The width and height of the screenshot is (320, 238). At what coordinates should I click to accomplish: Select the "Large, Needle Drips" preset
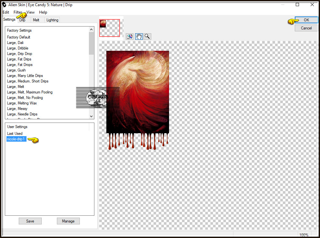click(x=22, y=114)
